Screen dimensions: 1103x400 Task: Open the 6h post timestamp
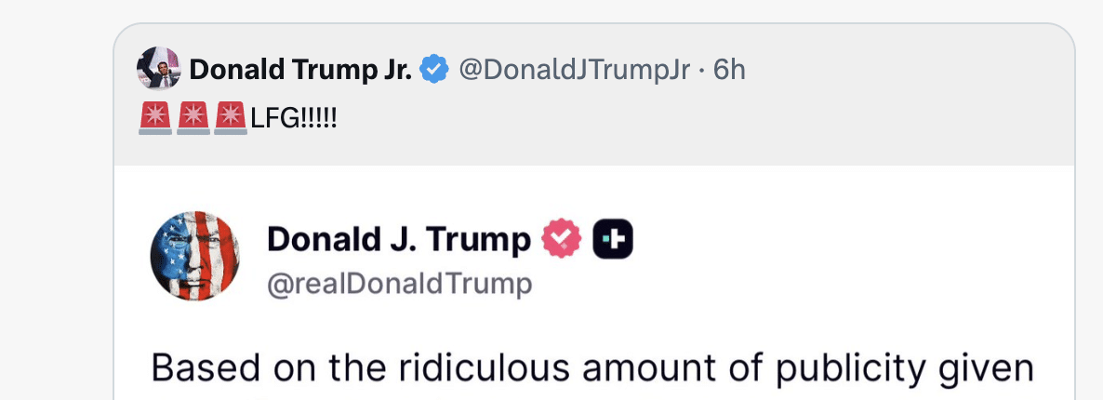tap(729, 70)
